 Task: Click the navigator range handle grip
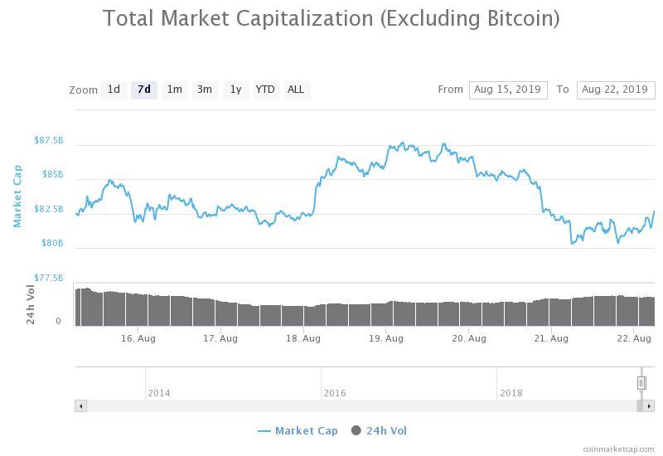tap(641, 382)
